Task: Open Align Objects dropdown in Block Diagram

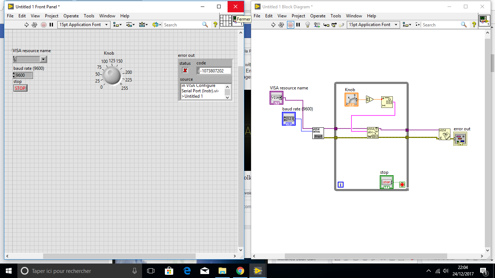Action: [407, 25]
